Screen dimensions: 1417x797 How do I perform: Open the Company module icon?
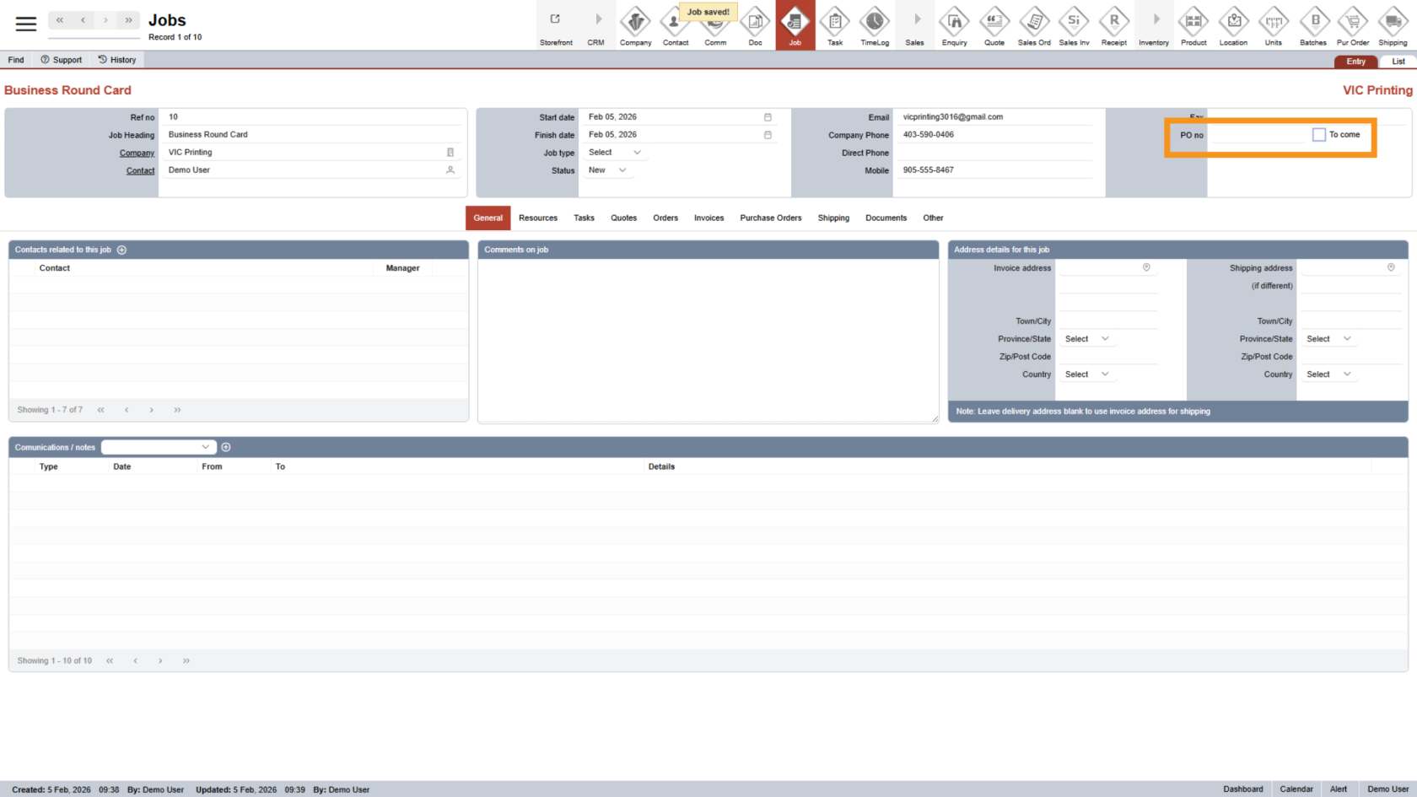coord(635,25)
